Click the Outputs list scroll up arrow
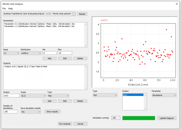The height and width of the screenshot is (130, 181). [85, 67]
